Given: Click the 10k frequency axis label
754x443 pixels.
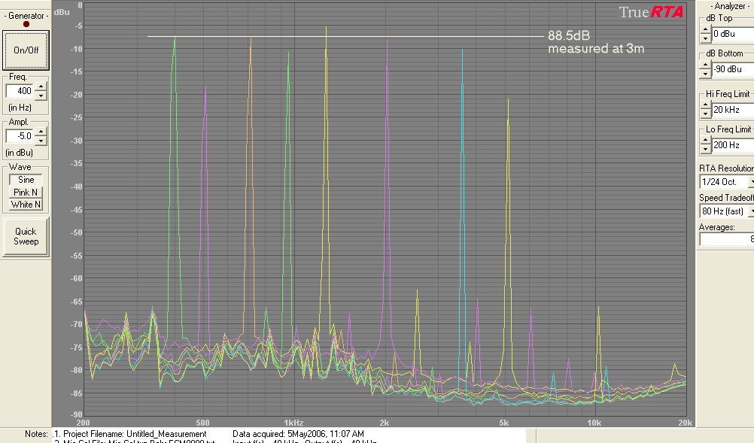Looking at the screenshot, I should (594, 423).
